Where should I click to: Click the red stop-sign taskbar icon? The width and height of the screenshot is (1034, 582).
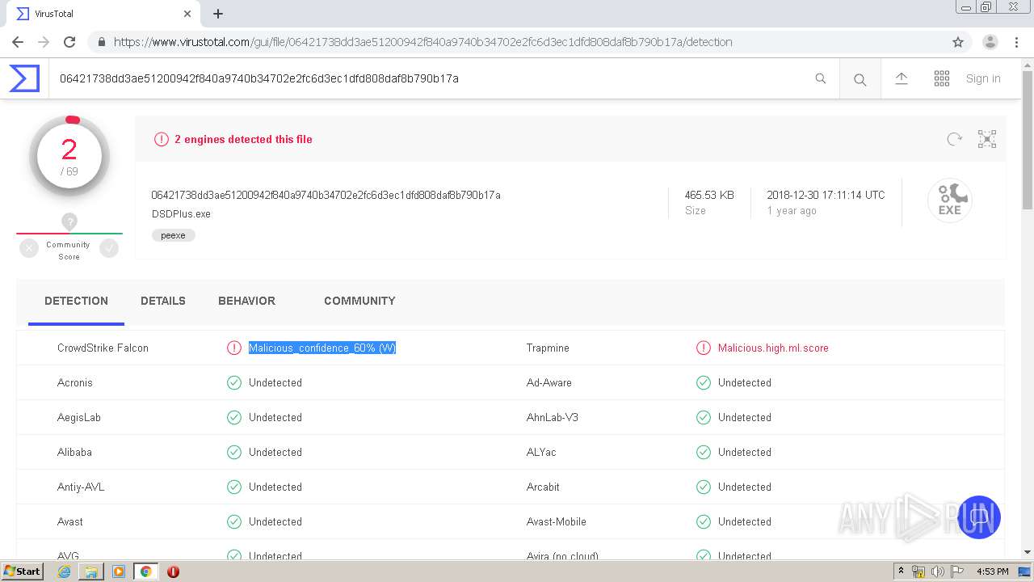point(173,571)
